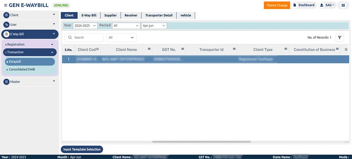The width and height of the screenshot is (352, 159).
Task: Click the SAG user profile icon
Action: point(322,5)
